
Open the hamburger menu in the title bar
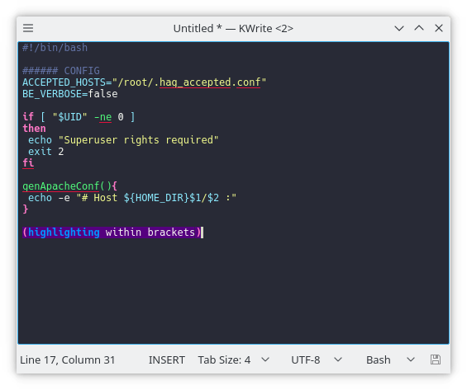click(28, 28)
